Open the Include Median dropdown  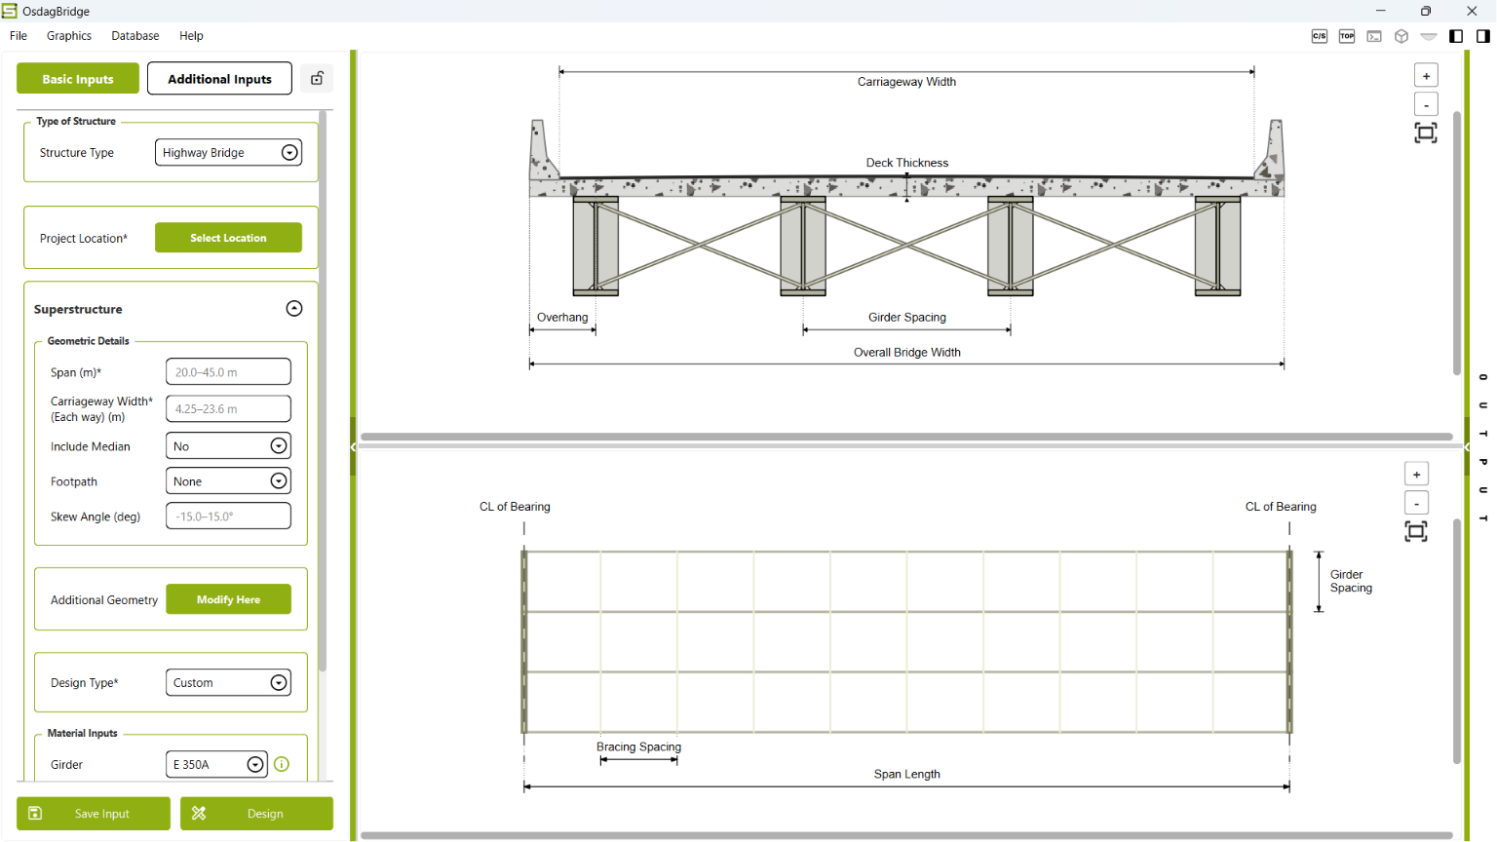[228, 446]
